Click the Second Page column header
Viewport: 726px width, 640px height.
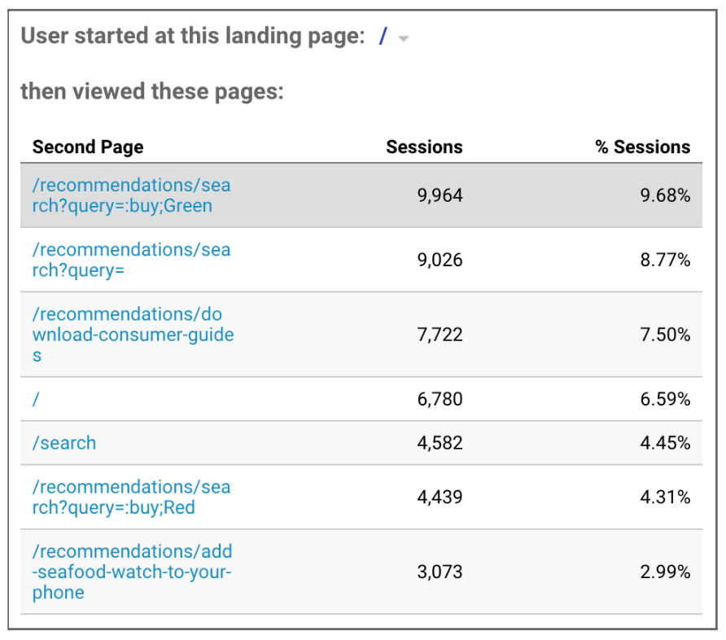click(88, 147)
